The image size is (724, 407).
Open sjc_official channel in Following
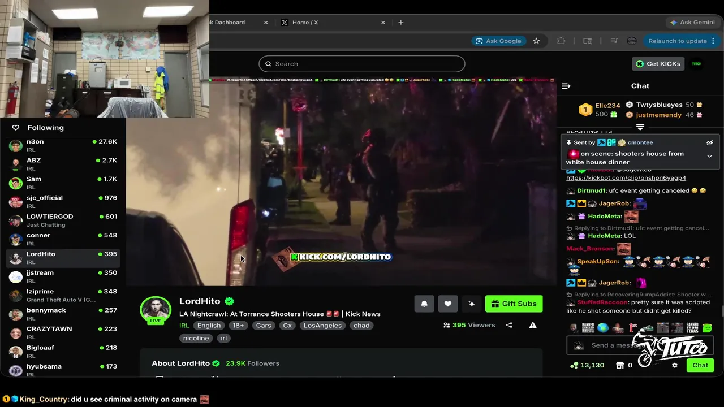coord(63,202)
